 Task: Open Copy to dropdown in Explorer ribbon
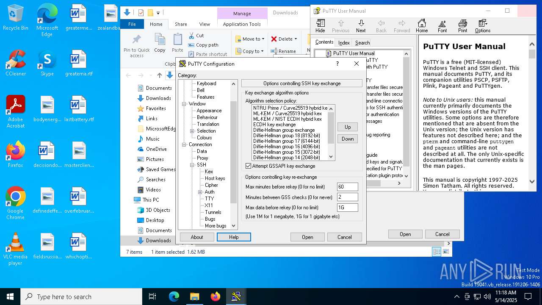249,51
